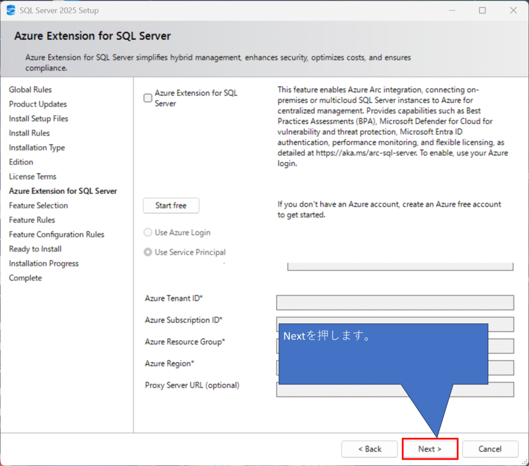Viewport: 529px width, 466px height.
Task: Select the Feature Configuration Rules step
Action: pos(57,235)
